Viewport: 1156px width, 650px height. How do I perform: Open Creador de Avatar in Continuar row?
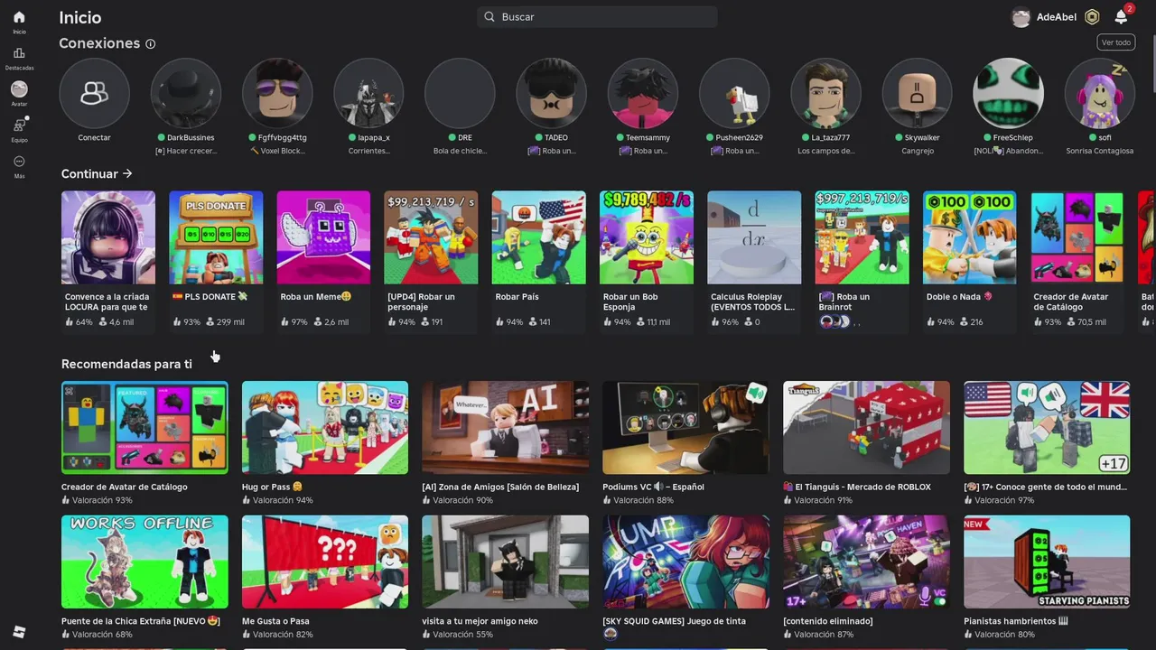(x=1077, y=237)
